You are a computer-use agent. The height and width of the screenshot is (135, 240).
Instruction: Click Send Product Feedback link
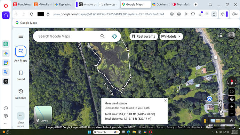[x=190, y=127]
